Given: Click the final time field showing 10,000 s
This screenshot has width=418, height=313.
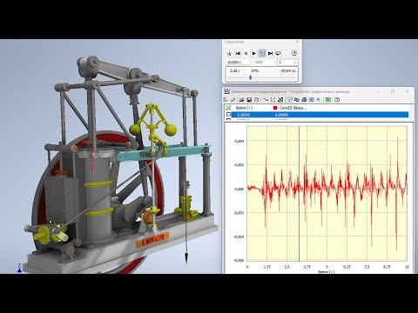Looking at the screenshot, I should tap(238, 62).
